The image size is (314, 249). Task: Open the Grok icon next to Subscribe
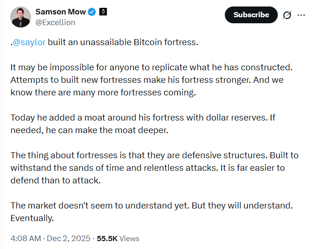click(287, 15)
